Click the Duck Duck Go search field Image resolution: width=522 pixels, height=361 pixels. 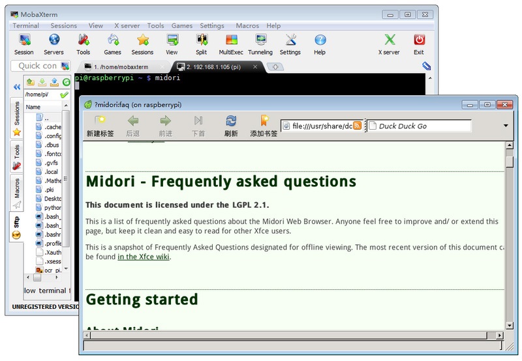(419, 126)
